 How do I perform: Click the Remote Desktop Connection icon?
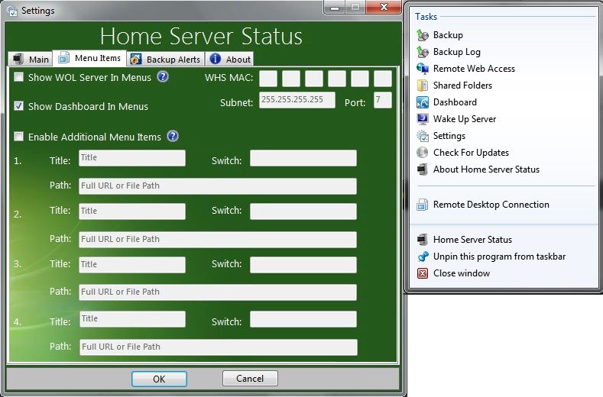point(423,205)
